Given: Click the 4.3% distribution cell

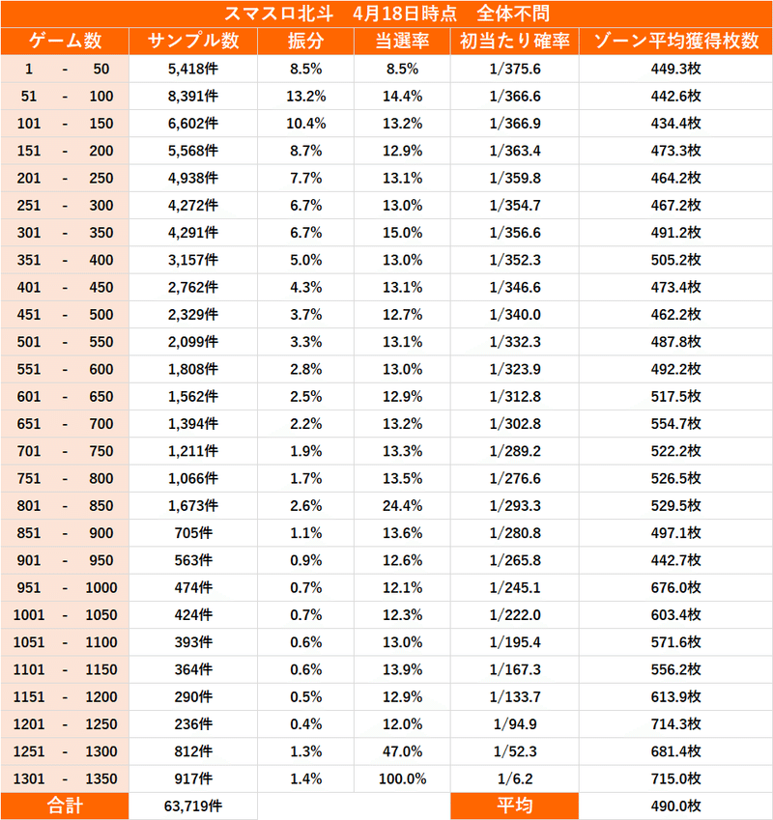Looking at the screenshot, I should [x=306, y=287].
